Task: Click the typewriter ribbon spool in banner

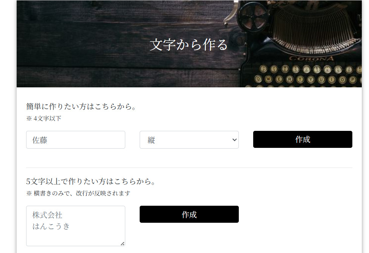Action: (253, 17)
